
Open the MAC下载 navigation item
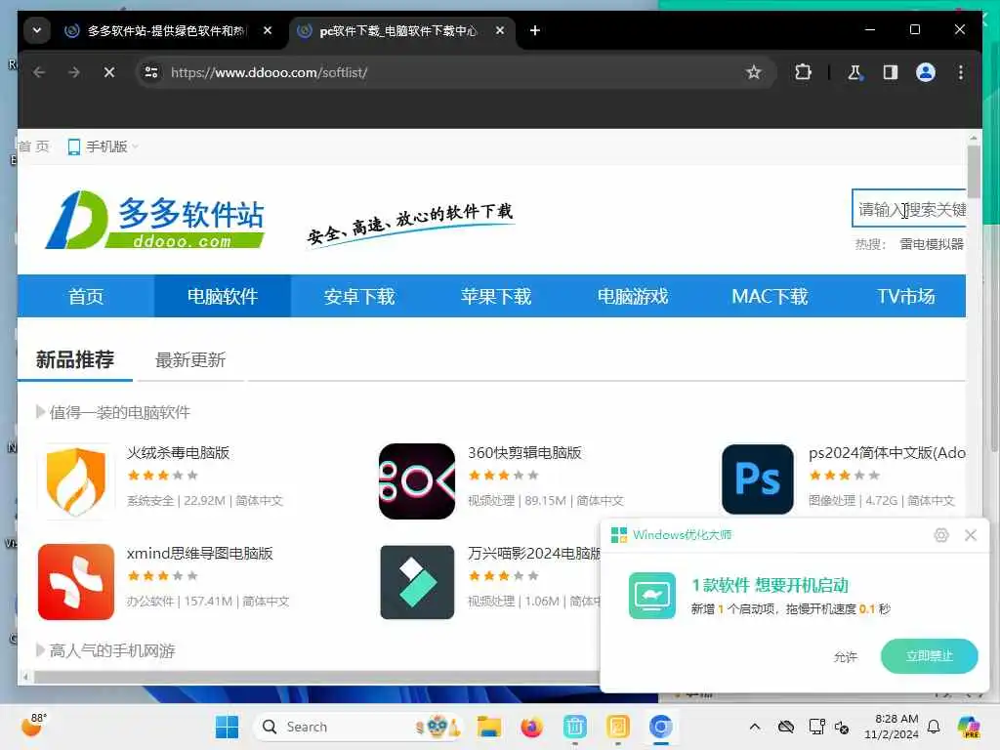(x=770, y=297)
